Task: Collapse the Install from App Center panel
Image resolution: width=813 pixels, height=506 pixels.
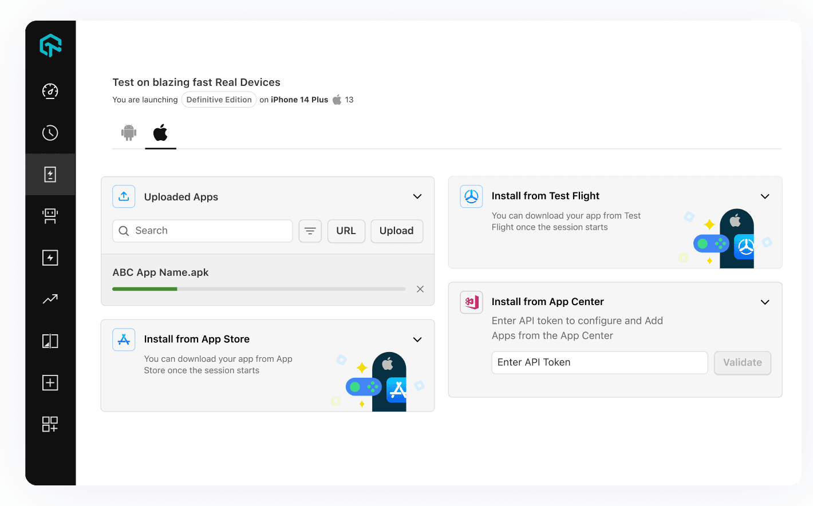Action: click(x=765, y=302)
